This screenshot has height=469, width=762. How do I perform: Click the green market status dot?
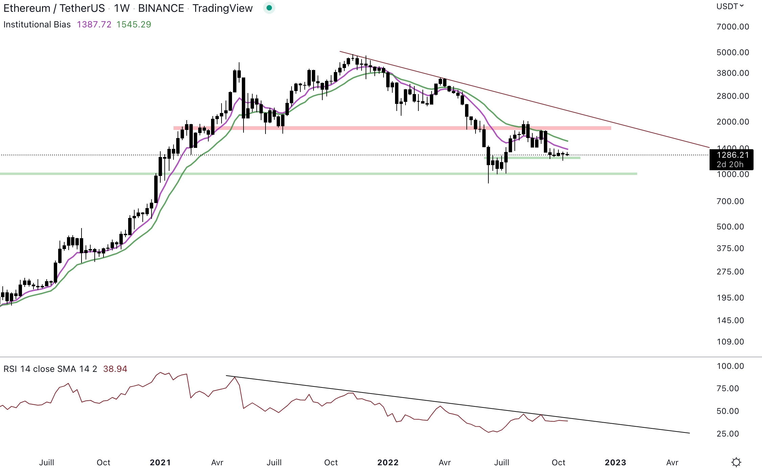(269, 8)
